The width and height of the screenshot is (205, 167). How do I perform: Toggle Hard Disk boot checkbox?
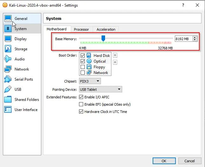83,55
